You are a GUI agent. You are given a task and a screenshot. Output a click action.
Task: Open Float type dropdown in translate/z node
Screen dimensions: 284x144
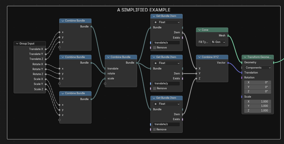point(166,104)
